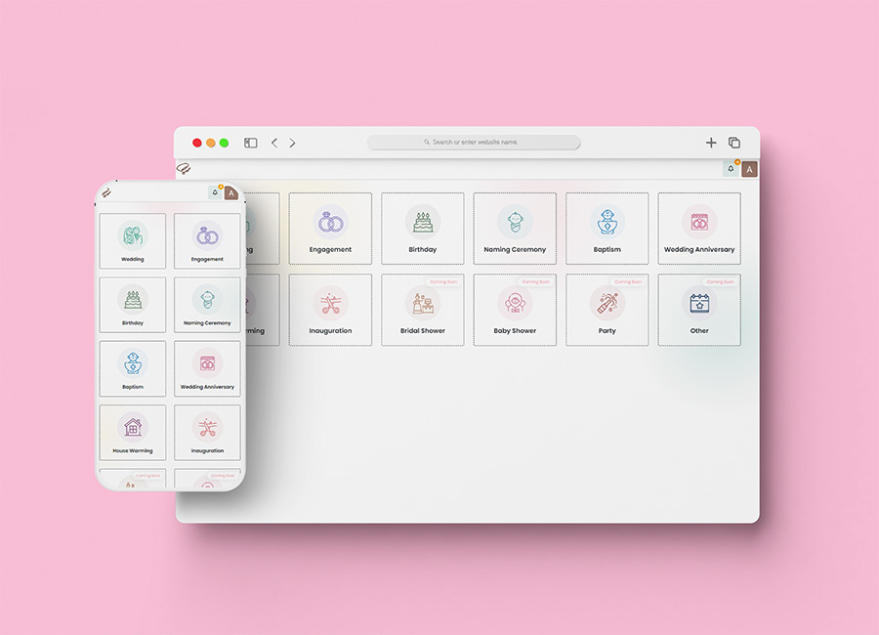Open the user avatar A in browser
The width and height of the screenshot is (879, 635).
point(749,169)
